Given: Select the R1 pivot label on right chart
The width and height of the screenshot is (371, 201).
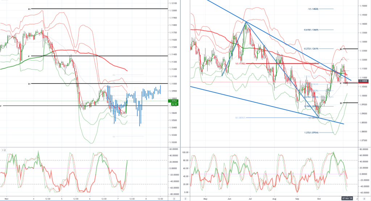Looking at the screenshot, I should point(341,49).
